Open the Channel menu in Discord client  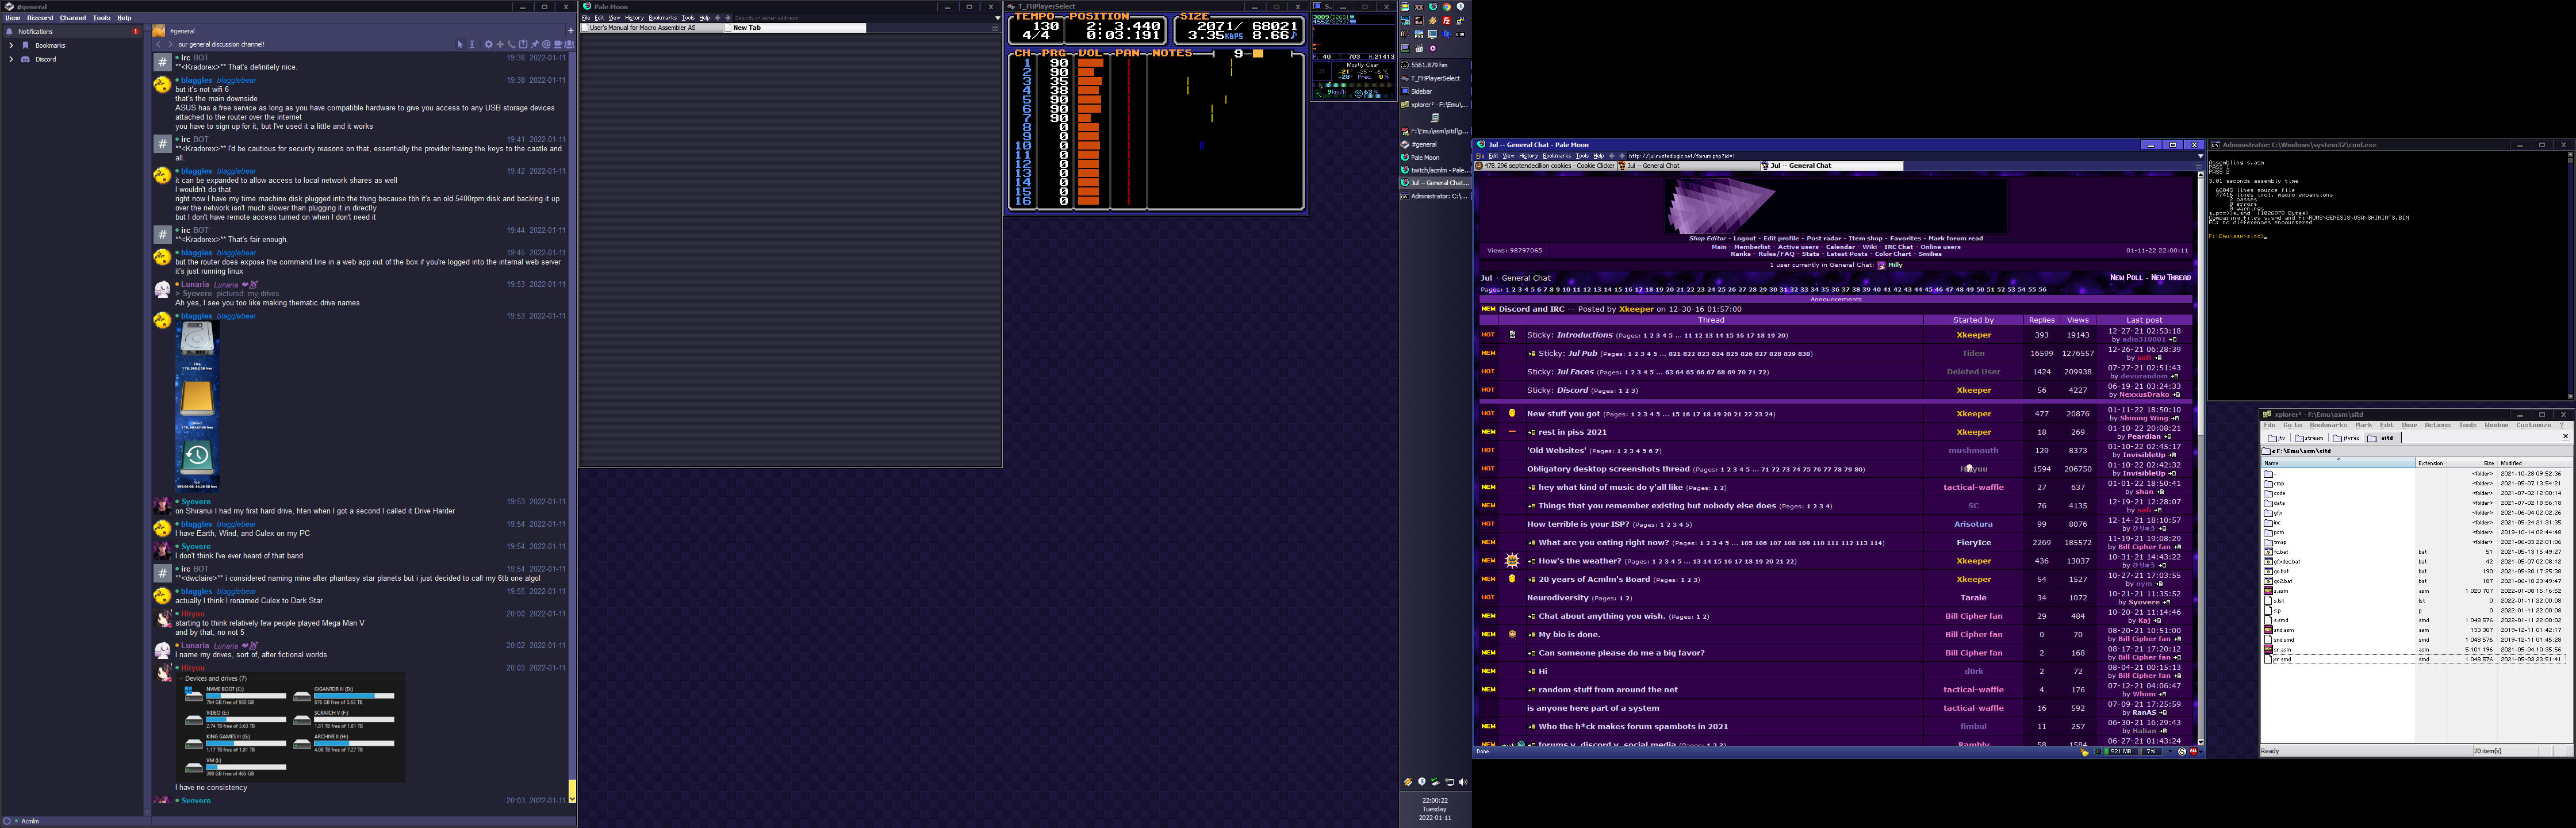point(72,18)
